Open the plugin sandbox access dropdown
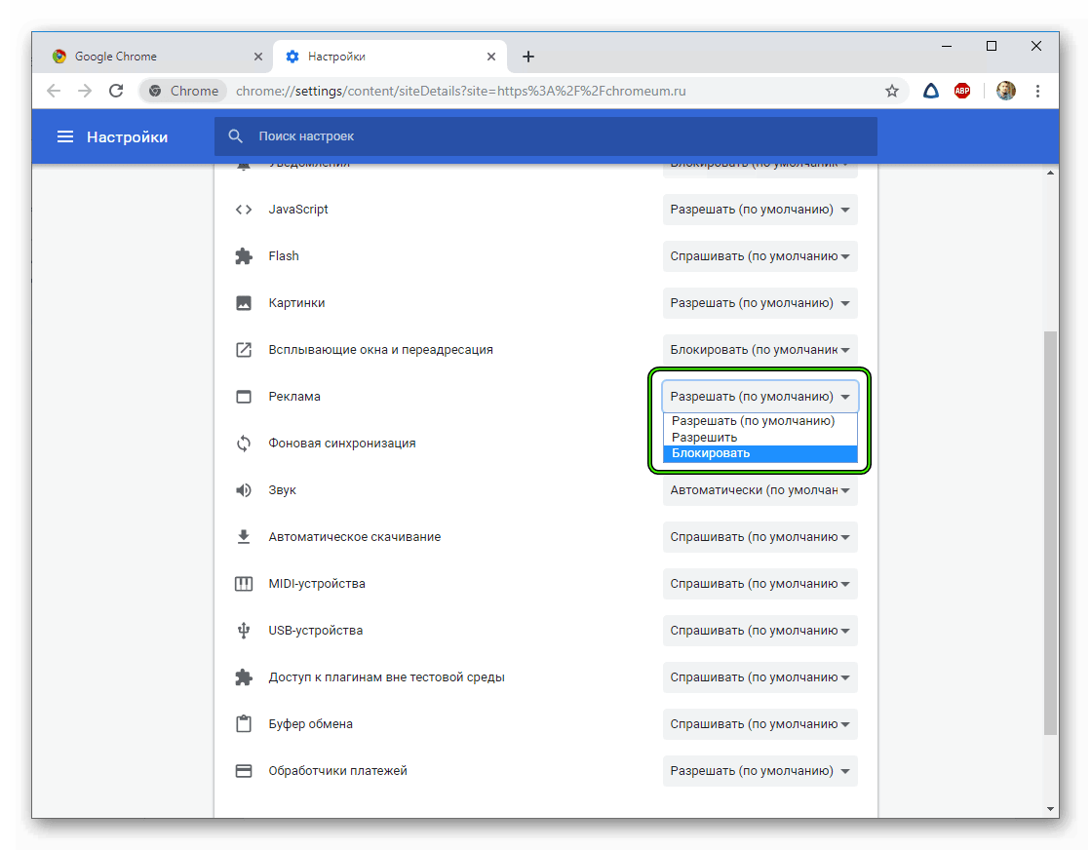The image size is (1091, 850). point(760,676)
